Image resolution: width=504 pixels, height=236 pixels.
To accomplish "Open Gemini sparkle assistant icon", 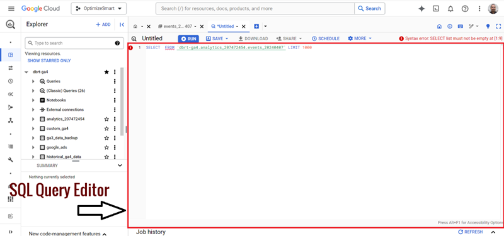I will 421,9.
